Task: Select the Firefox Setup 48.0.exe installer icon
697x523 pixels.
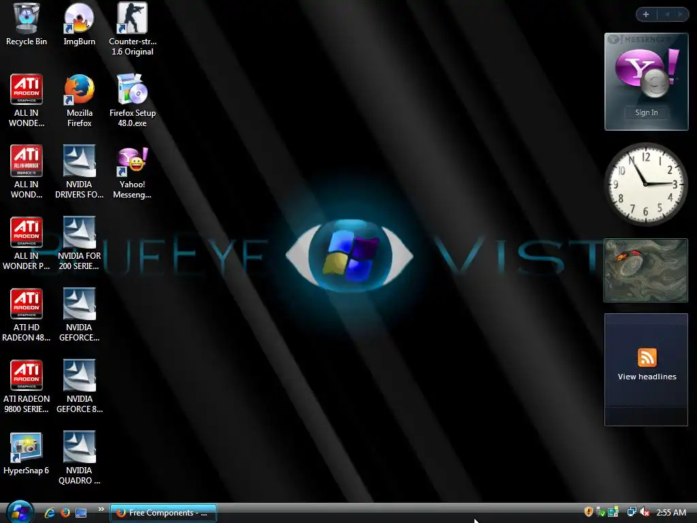Action: pos(133,101)
